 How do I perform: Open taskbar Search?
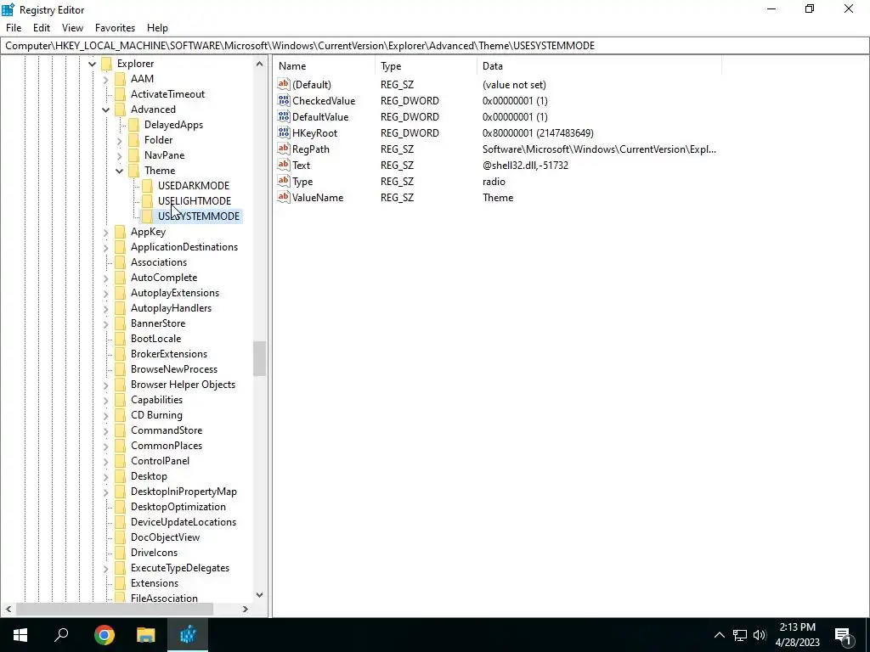pyautogui.click(x=61, y=635)
